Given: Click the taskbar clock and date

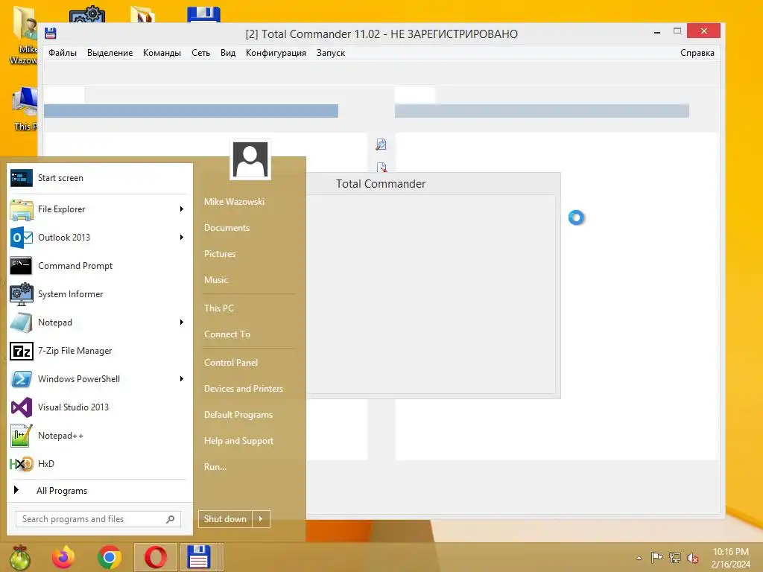Looking at the screenshot, I should pyautogui.click(x=730, y=558).
